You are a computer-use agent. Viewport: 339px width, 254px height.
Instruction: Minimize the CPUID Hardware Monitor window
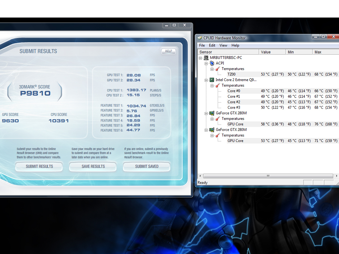pyautogui.click(x=315, y=37)
